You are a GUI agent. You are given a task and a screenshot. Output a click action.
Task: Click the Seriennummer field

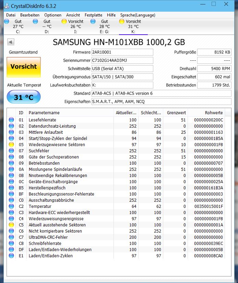click(122, 60)
